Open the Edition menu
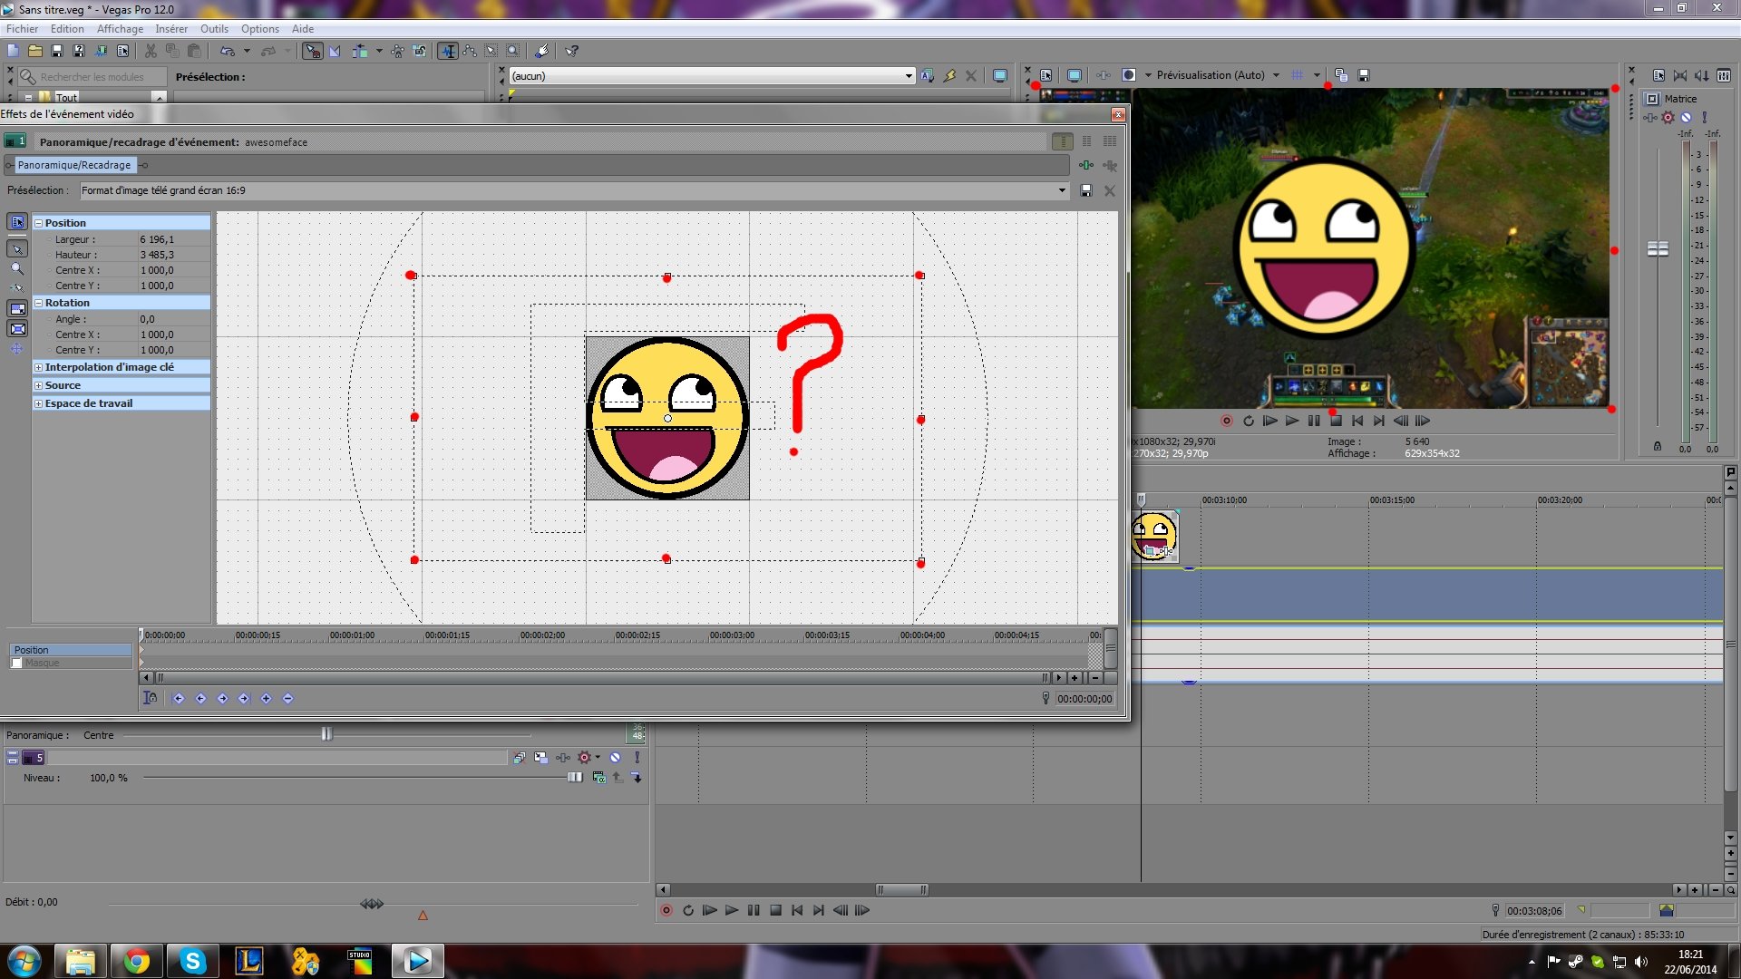This screenshot has width=1741, height=979. tap(67, 28)
